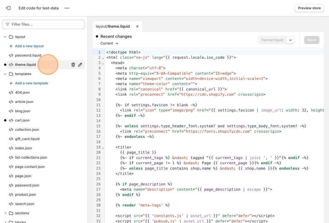Open the three-dots more actions menu

pyautogui.click(x=67, y=8)
